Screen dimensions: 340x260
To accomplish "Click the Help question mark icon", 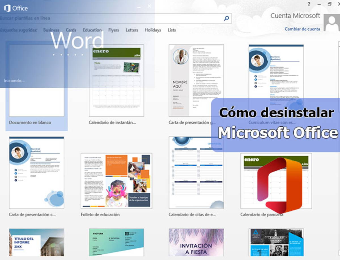I will point(308,4).
